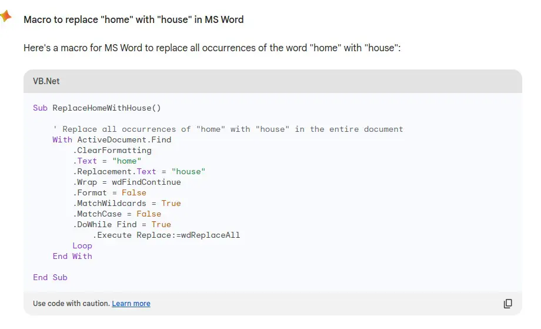Click the macro response heading text
Screen dimensions: 541x329
point(133,19)
